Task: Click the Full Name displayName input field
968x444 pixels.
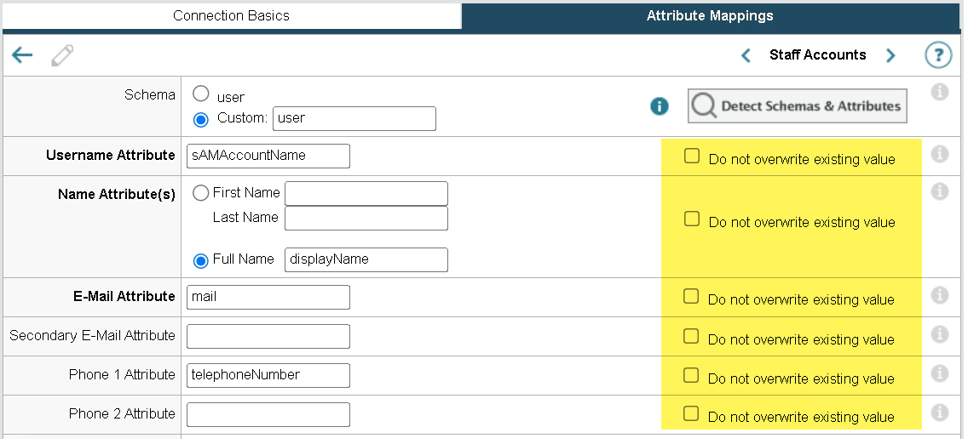Action: (366, 259)
